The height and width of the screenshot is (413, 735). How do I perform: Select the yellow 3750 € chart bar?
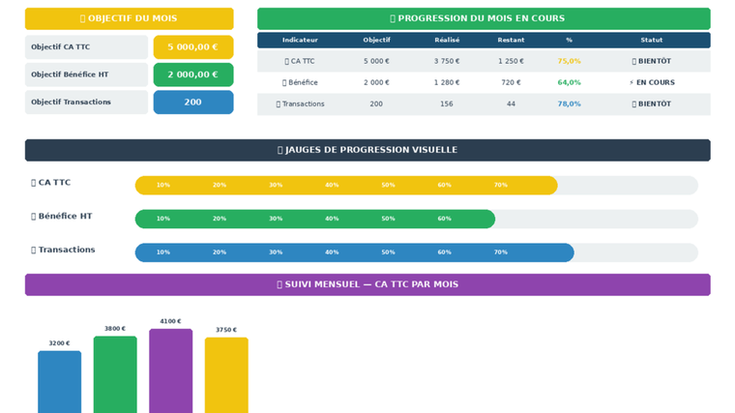[226, 375]
